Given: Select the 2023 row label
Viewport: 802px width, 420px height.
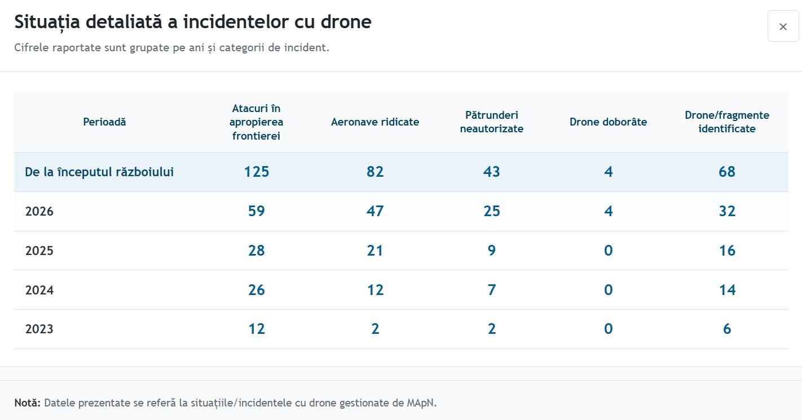Looking at the screenshot, I should [x=39, y=329].
